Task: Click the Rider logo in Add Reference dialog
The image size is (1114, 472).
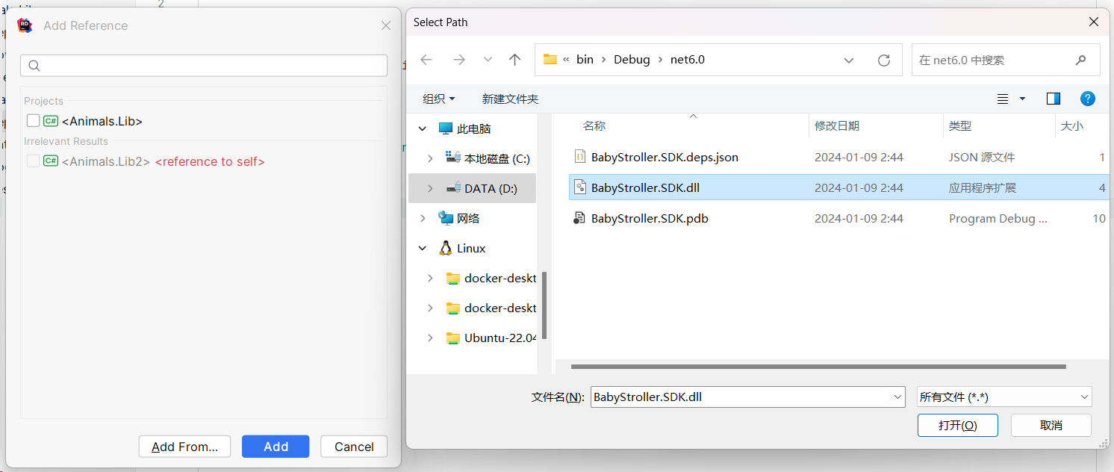Action: [25, 25]
